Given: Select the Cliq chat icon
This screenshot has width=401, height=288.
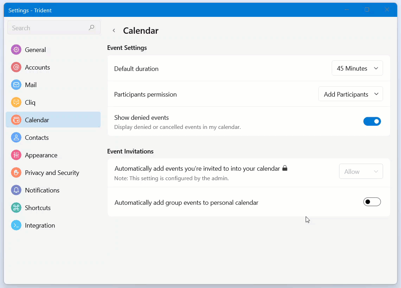Looking at the screenshot, I should pos(16,103).
